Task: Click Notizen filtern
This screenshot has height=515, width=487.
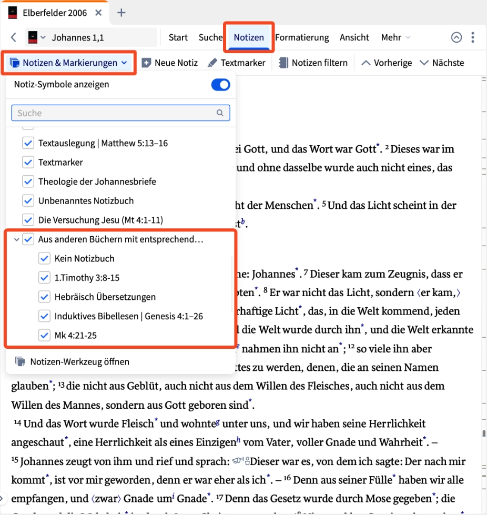Action: point(313,63)
